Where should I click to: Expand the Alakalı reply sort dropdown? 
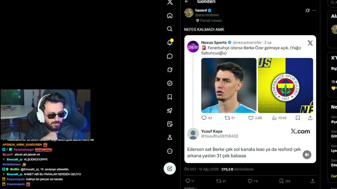tap(191, 188)
